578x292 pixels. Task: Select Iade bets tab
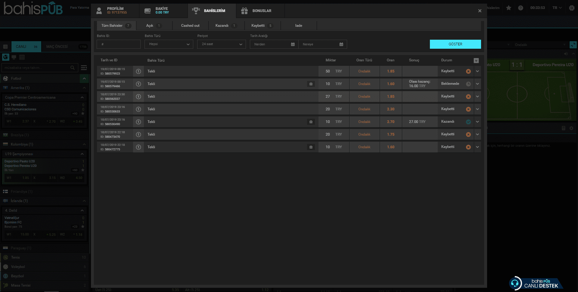[x=299, y=26]
